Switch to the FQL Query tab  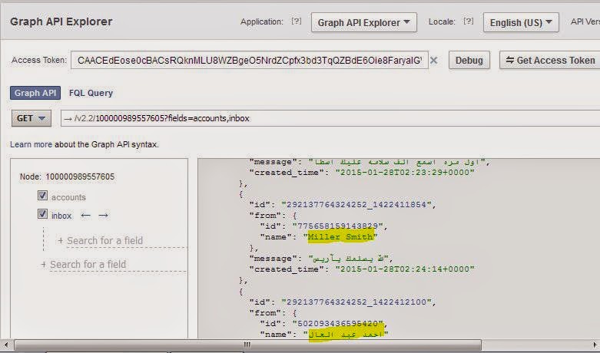(91, 93)
